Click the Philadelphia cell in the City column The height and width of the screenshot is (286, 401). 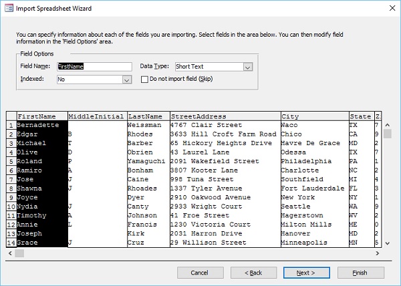(307, 161)
